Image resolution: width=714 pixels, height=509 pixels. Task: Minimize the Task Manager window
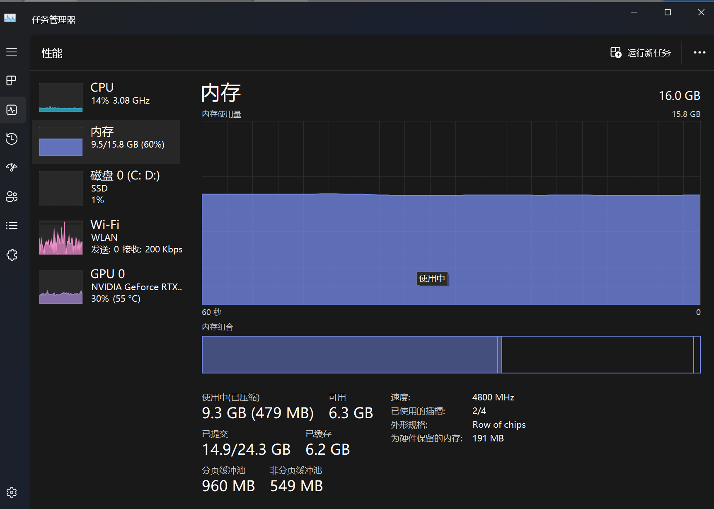coord(634,12)
